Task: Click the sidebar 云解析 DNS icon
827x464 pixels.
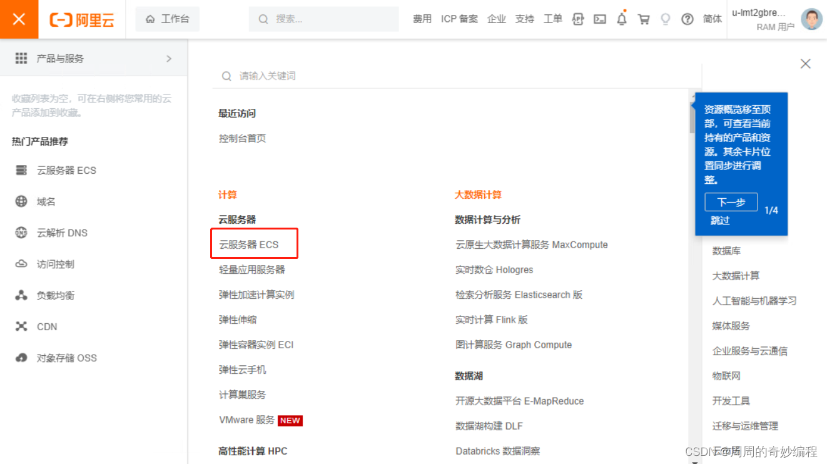Action: point(21,233)
